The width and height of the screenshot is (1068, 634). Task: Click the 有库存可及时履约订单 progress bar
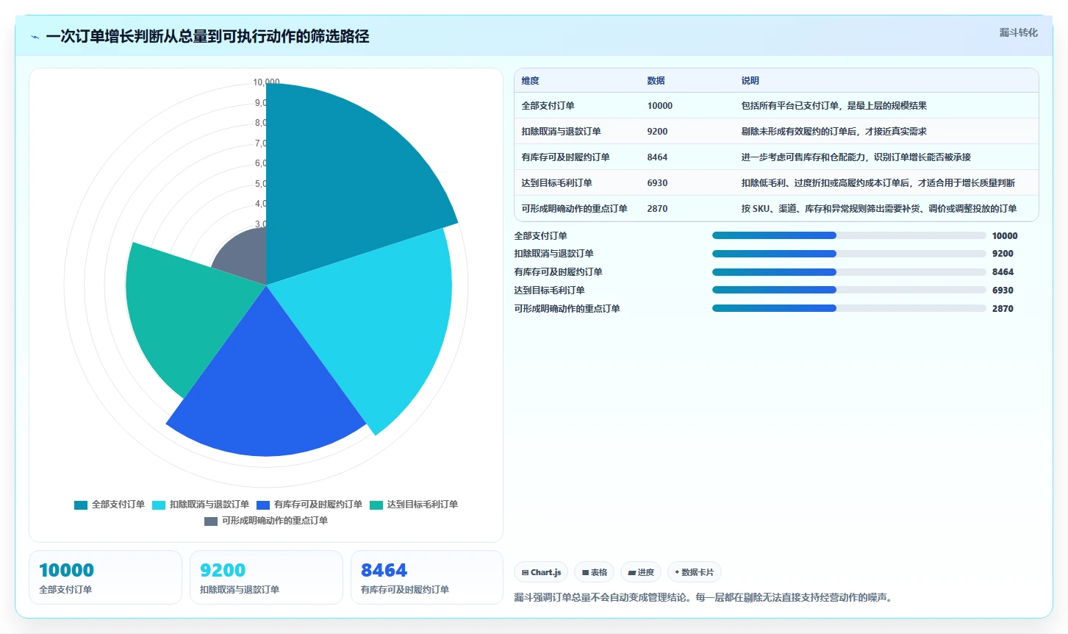pos(849,272)
